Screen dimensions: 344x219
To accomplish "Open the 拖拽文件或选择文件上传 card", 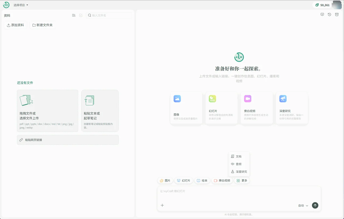I will [48, 111].
